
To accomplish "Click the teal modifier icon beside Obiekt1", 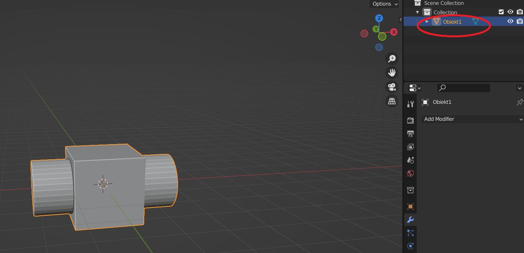I will (475, 21).
